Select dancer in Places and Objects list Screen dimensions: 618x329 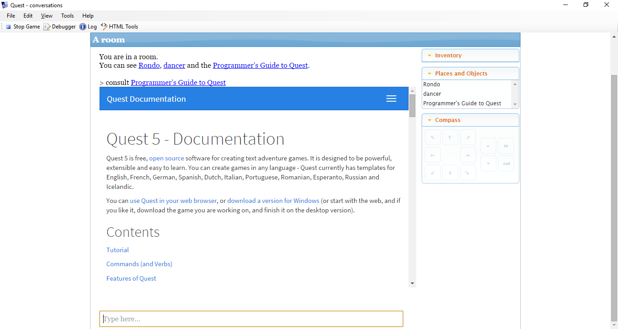coord(467,94)
